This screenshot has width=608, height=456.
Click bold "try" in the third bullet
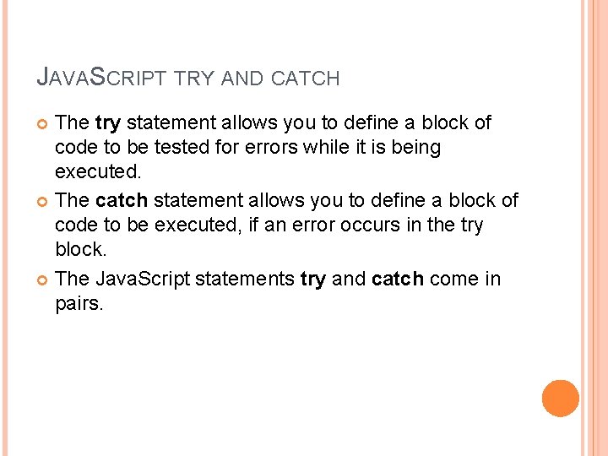coord(313,279)
